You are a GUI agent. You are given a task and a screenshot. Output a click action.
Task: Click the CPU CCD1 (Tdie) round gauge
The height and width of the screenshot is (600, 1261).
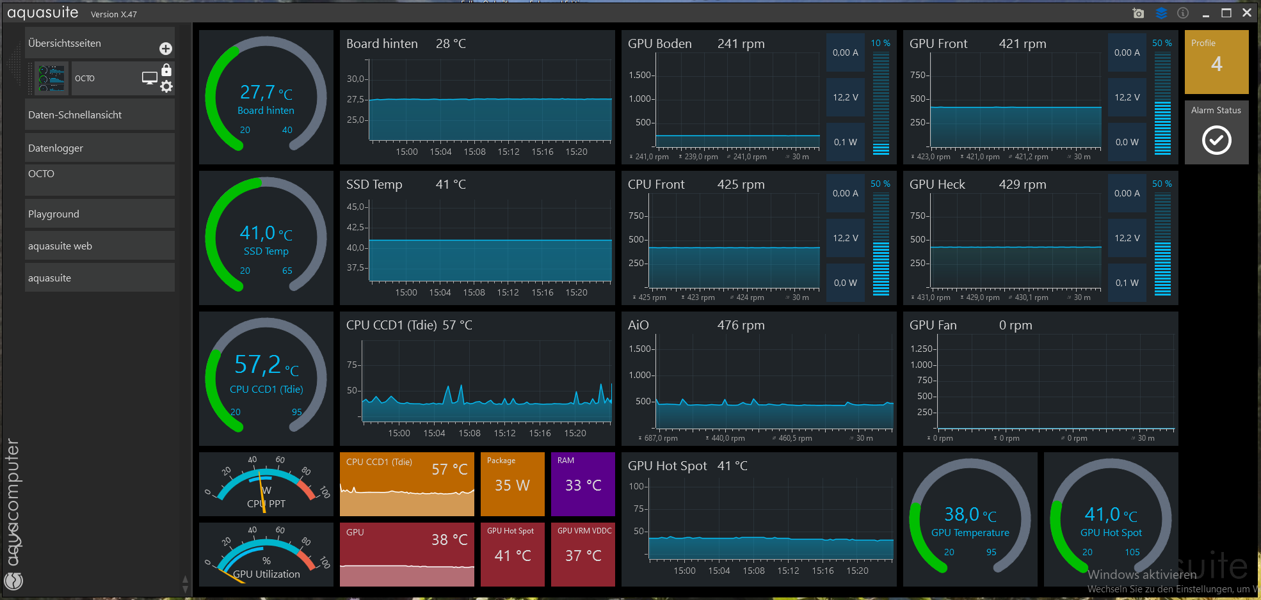pyautogui.click(x=266, y=379)
